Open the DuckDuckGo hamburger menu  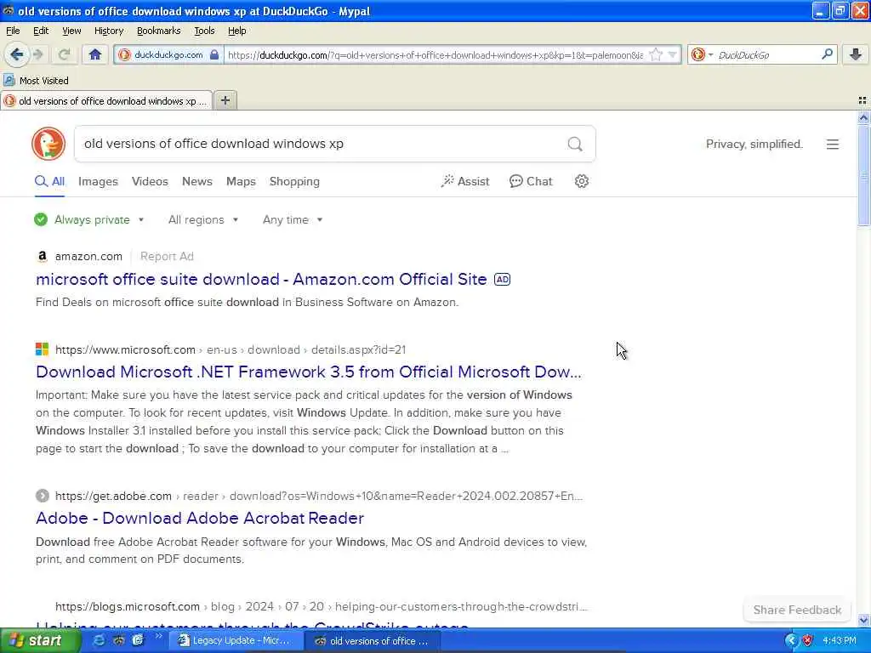(x=832, y=145)
